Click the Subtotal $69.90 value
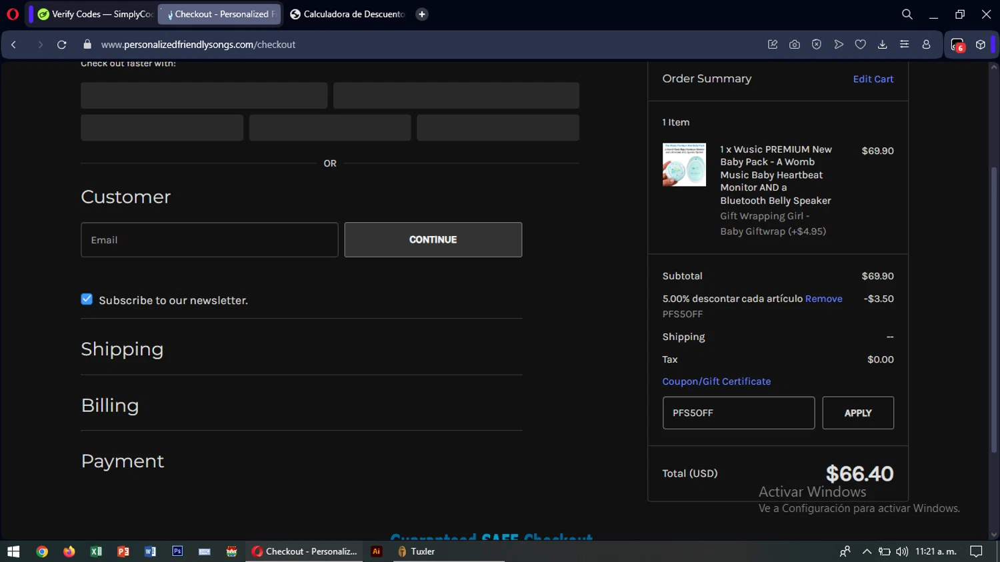 [877, 276]
